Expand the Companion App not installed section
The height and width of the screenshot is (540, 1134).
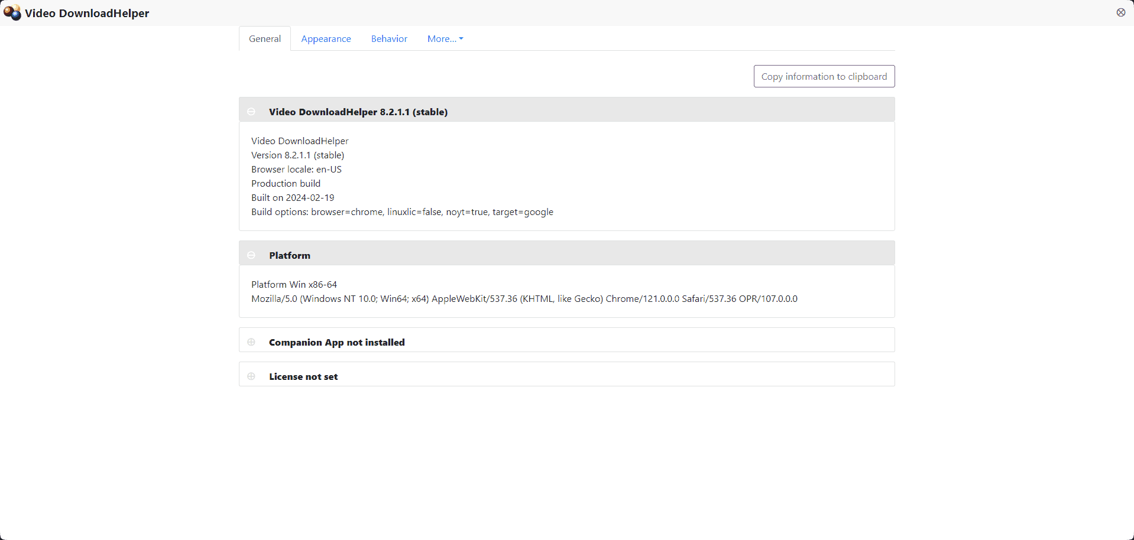(x=336, y=342)
